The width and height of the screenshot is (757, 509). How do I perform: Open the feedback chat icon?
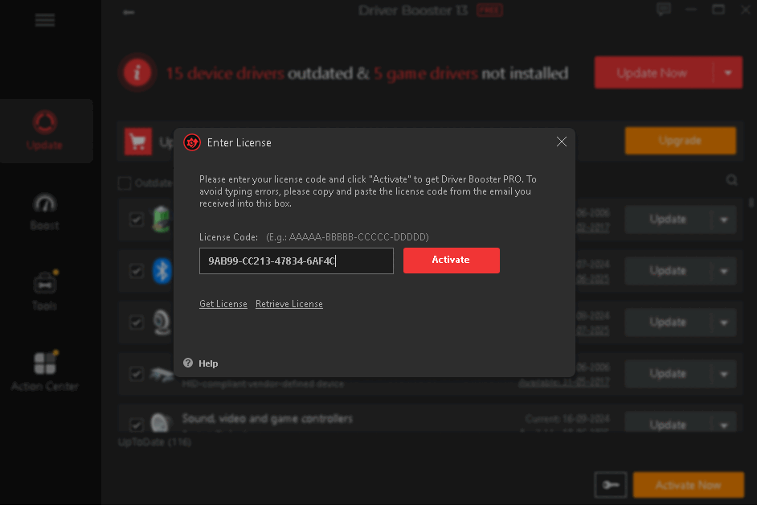coord(663,10)
